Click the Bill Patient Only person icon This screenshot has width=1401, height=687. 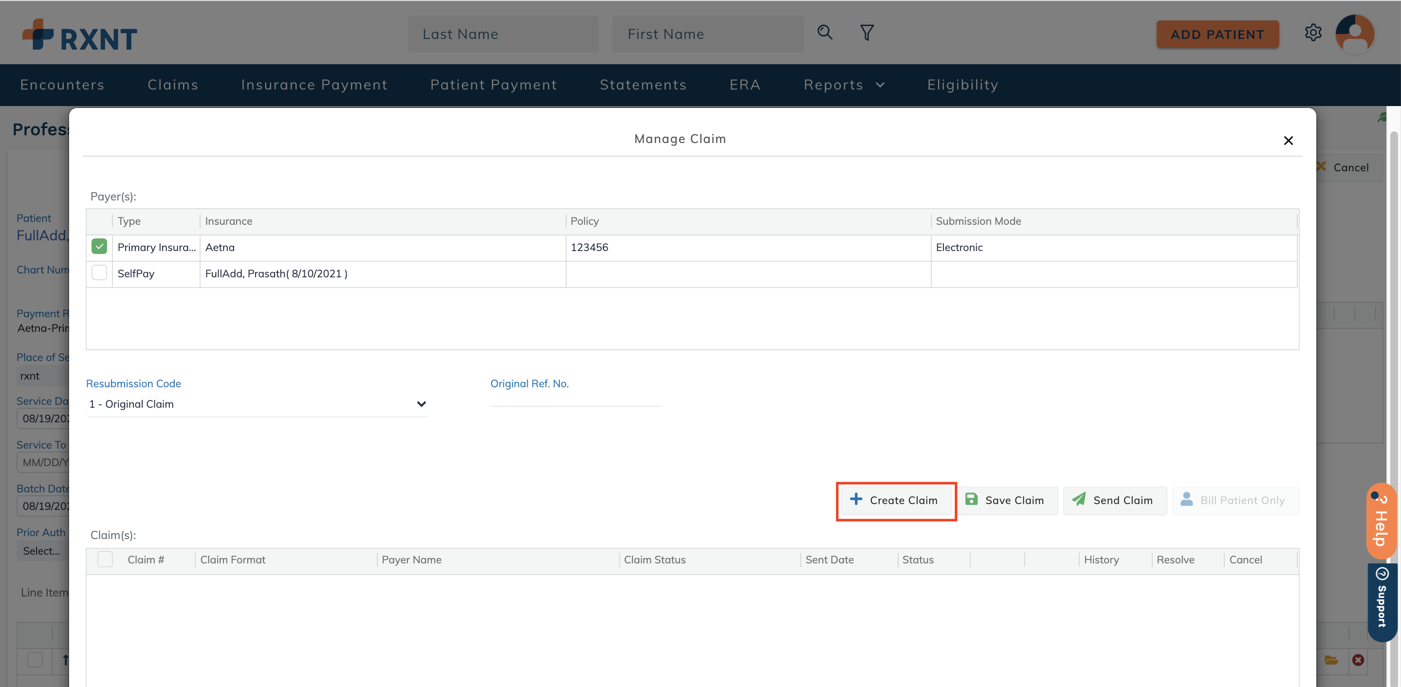click(x=1187, y=500)
